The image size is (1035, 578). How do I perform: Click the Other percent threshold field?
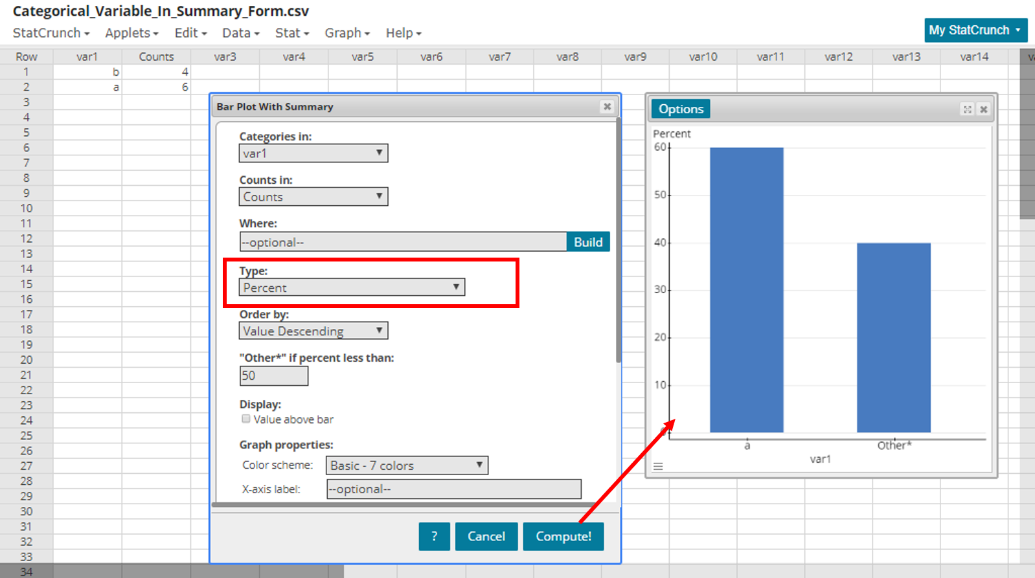[x=274, y=376]
